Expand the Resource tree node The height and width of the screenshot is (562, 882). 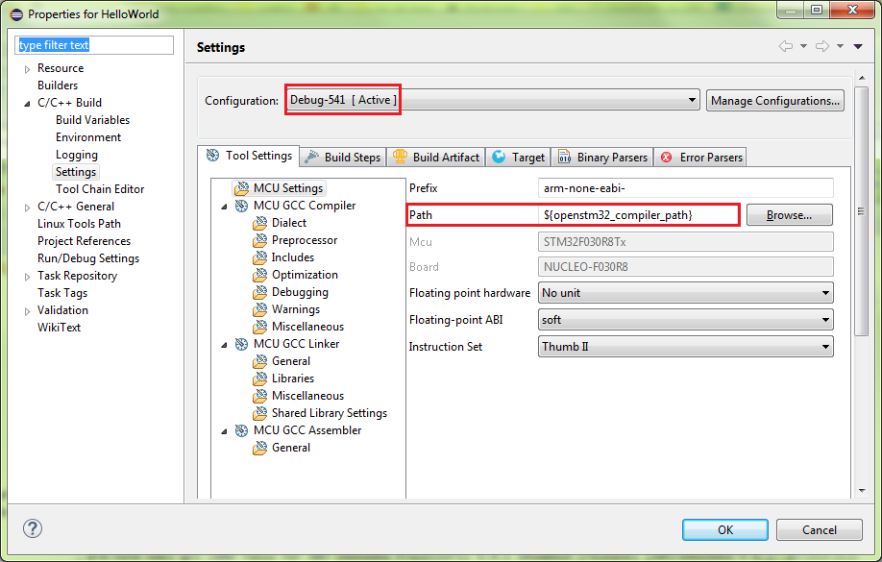pyautogui.click(x=27, y=69)
